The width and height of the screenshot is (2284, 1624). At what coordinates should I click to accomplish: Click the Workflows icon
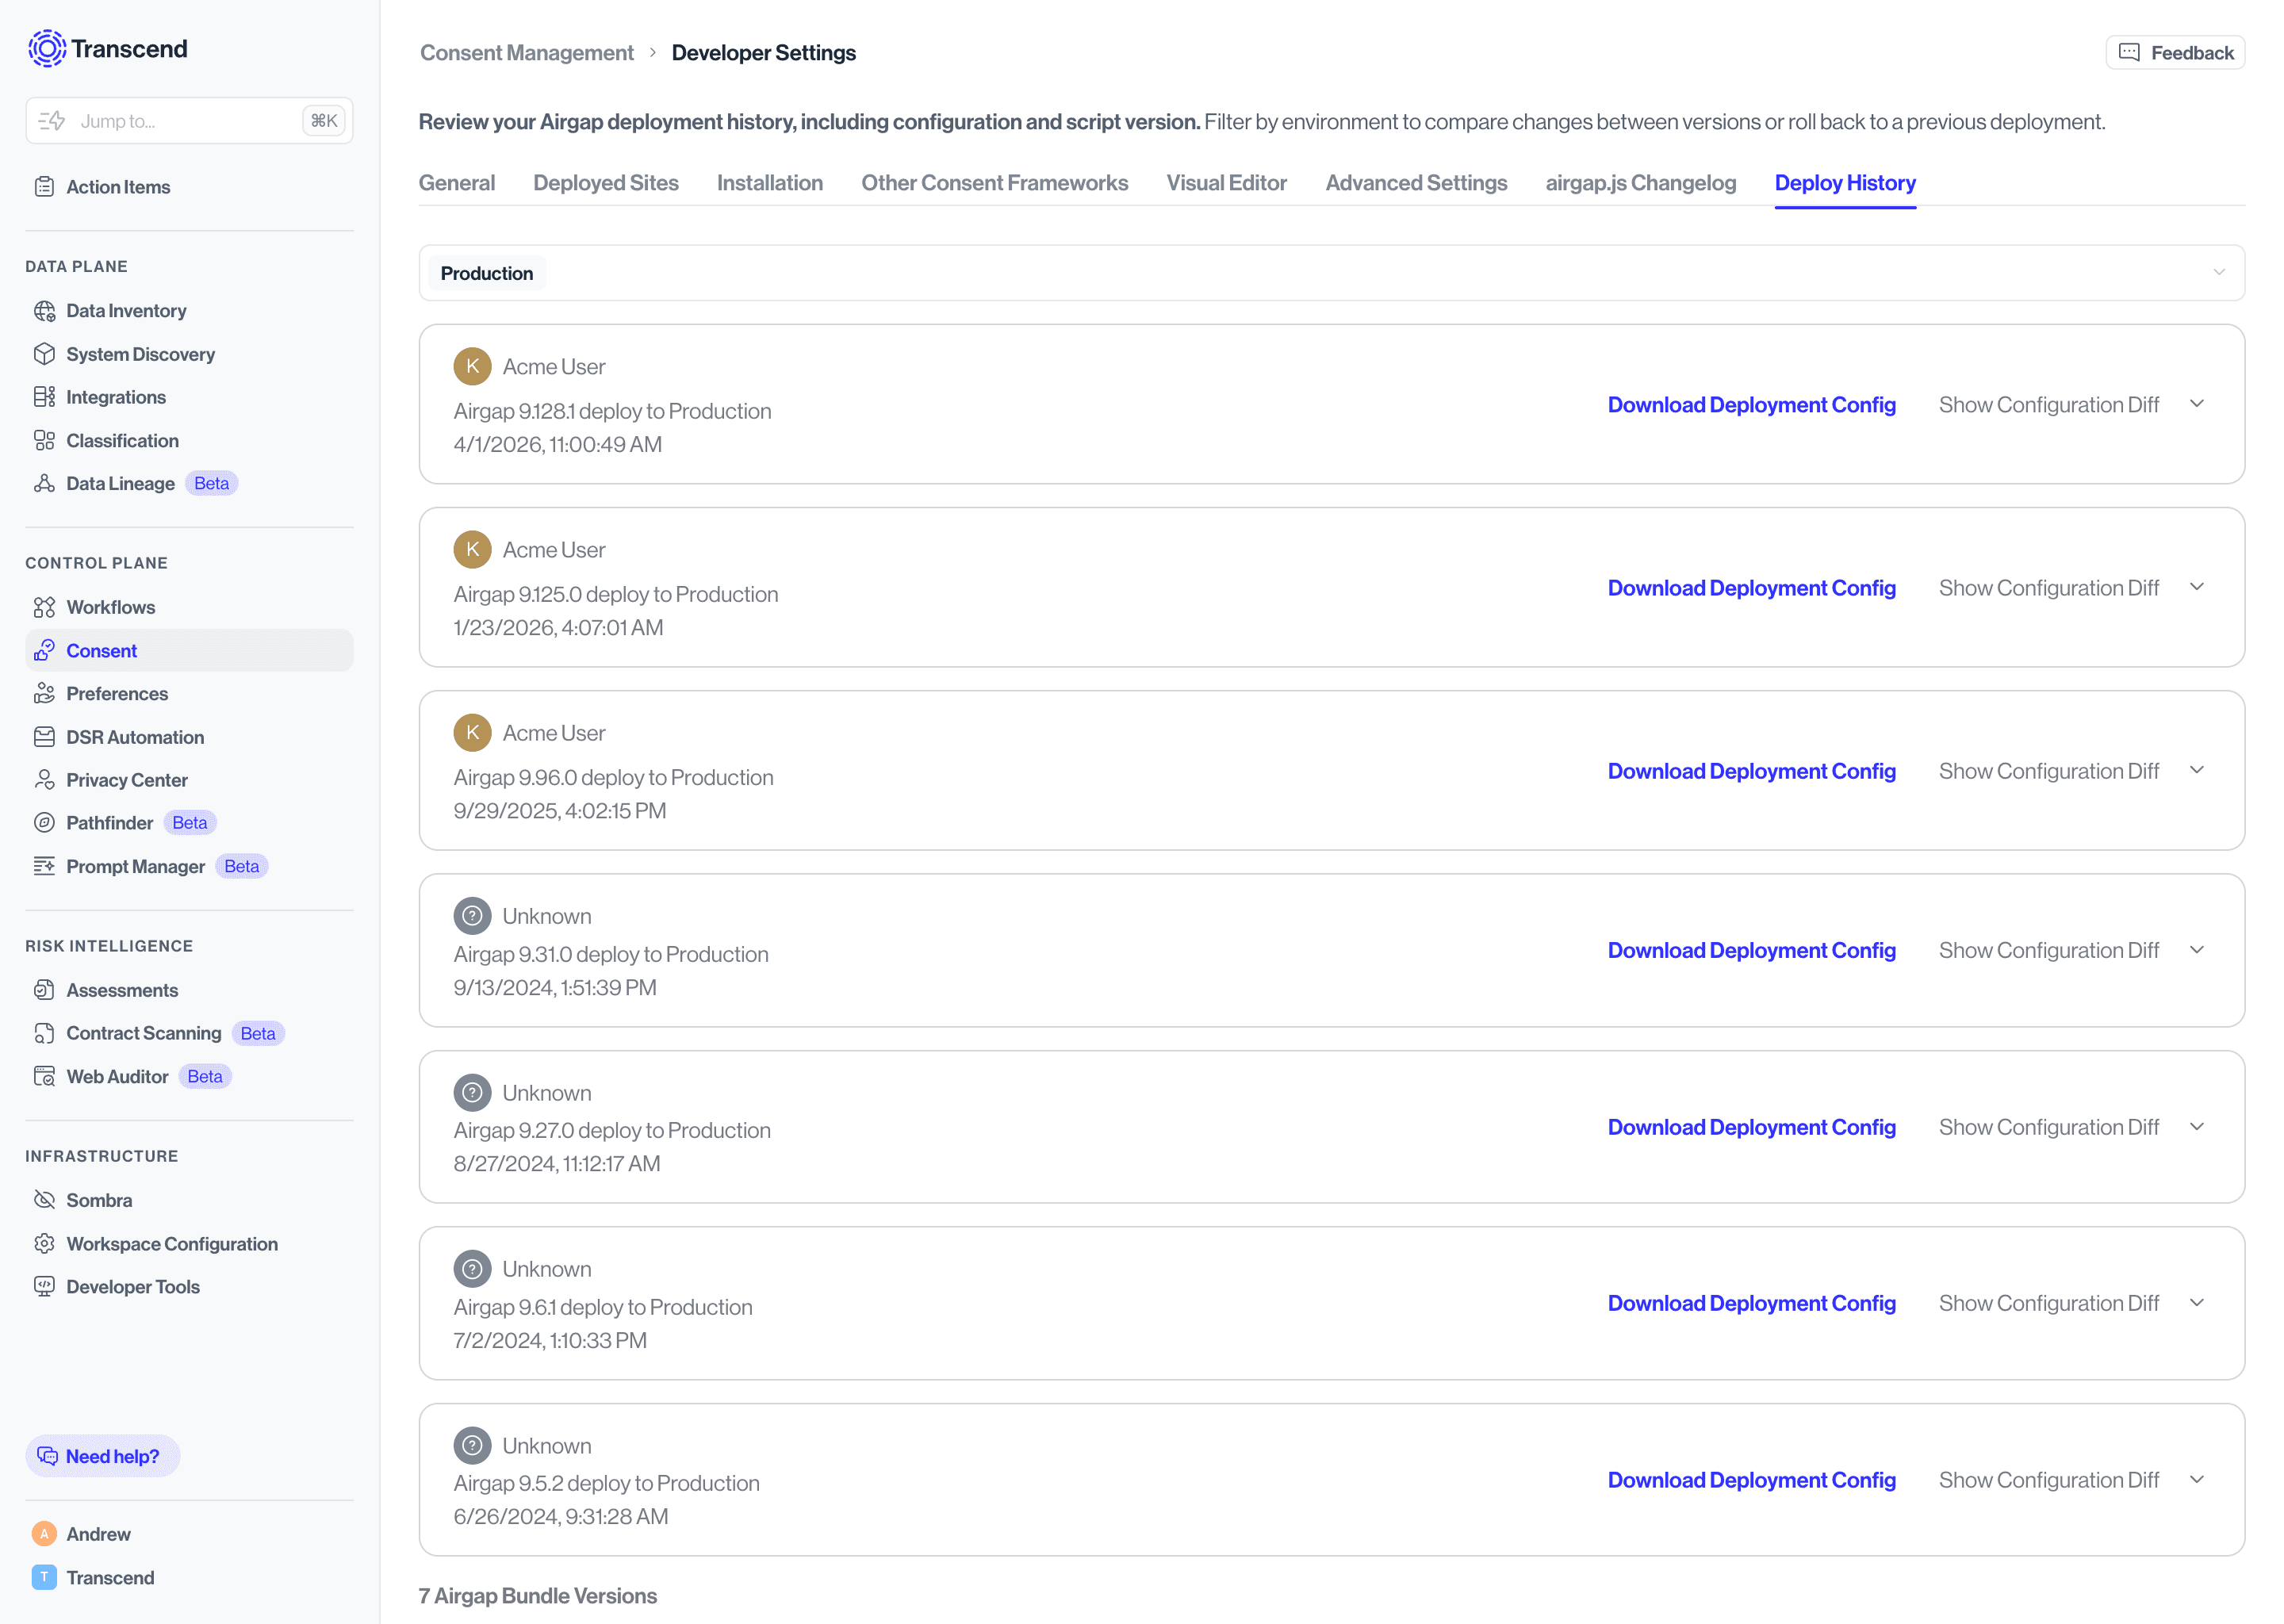(x=44, y=607)
